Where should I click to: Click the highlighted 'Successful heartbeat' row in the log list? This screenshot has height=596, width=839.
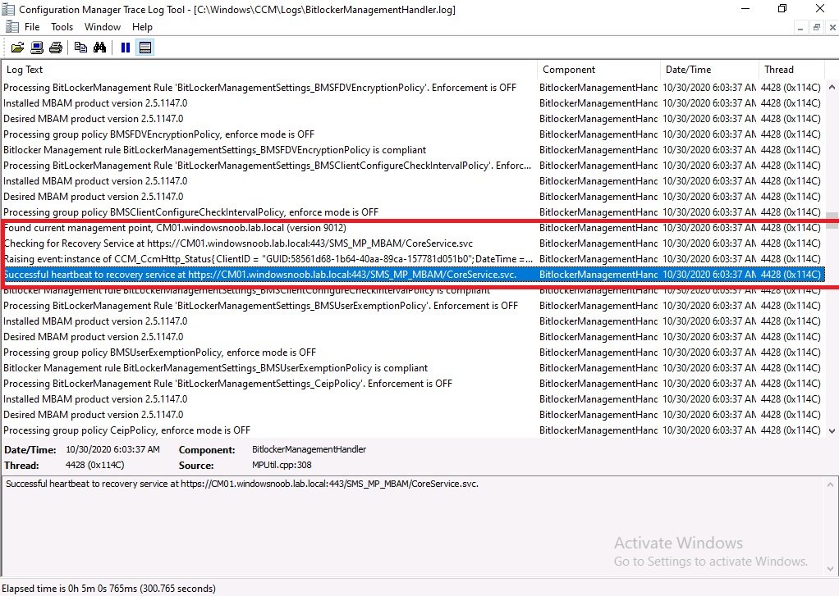[413, 274]
